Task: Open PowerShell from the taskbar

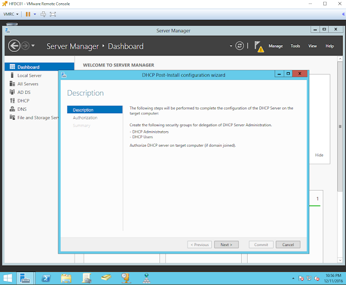Action: click(x=46, y=279)
